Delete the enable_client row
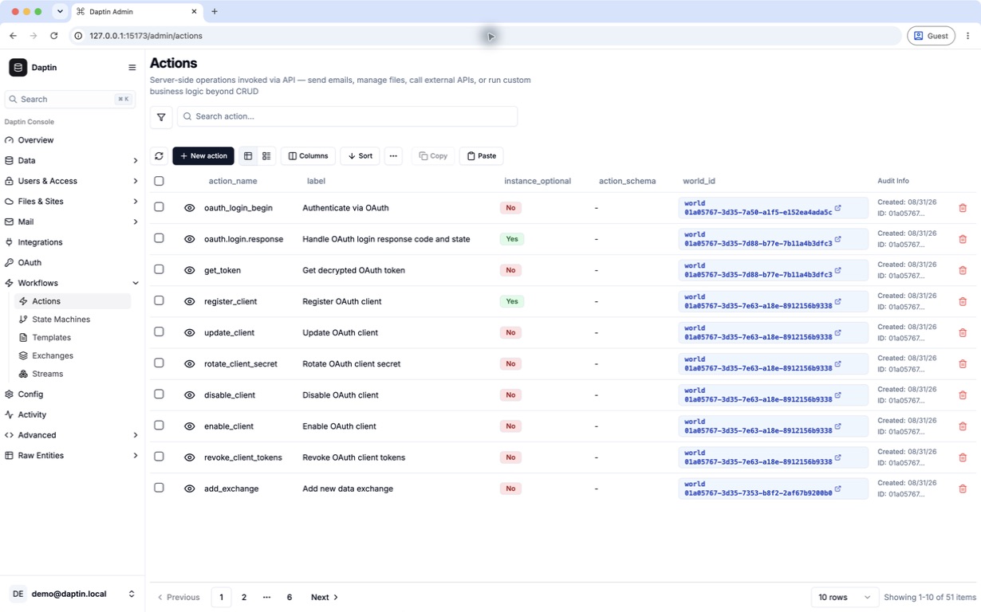The image size is (981, 612). coord(963,426)
